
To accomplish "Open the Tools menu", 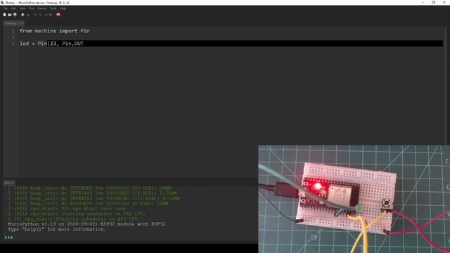I will pyautogui.click(x=53, y=8).
